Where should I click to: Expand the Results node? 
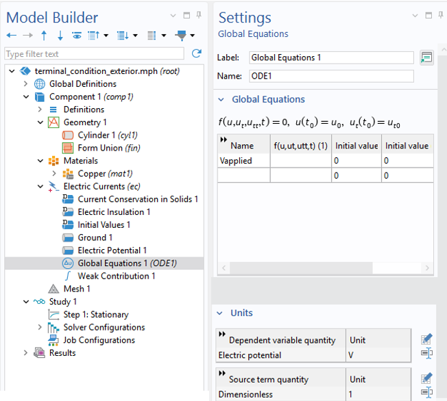(25, 353)
